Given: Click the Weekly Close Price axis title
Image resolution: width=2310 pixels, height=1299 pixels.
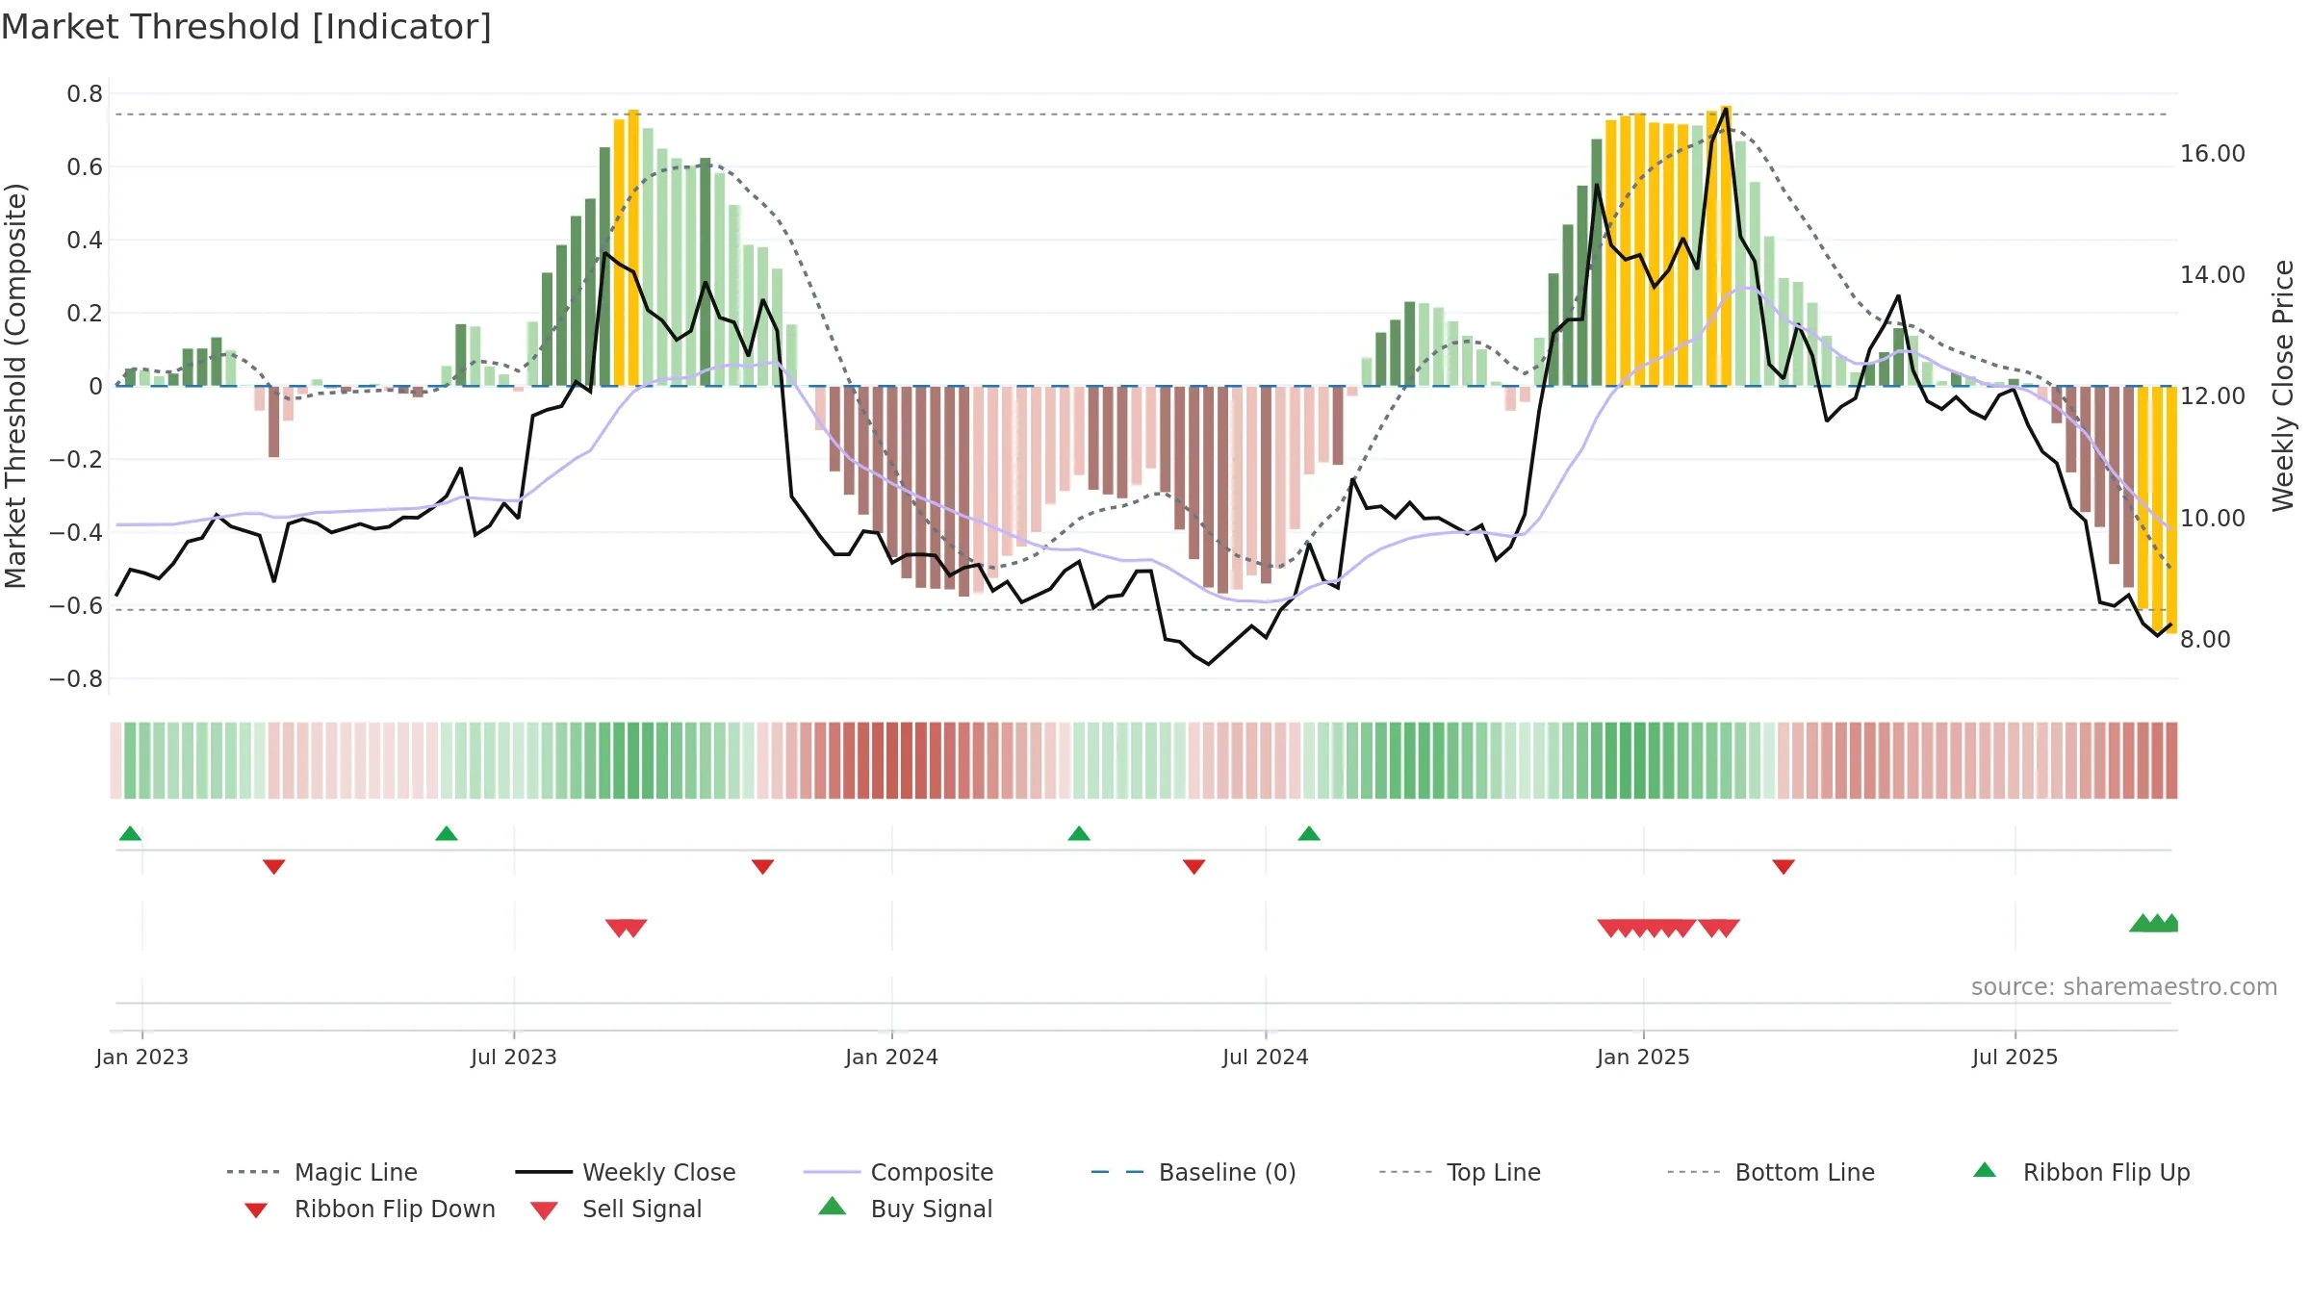Looking at the screenshot, I should coord(2284,385).
